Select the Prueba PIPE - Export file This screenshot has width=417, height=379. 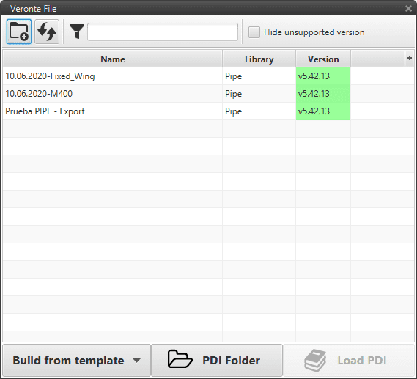[208, 111]
